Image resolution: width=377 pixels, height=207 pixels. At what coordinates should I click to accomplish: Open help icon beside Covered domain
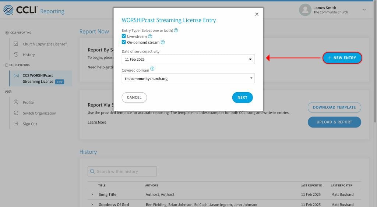(x=152, y=69)
